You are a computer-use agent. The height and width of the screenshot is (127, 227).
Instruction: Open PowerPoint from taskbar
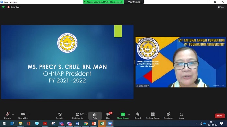pyautogui.click(x=94, y=123)
